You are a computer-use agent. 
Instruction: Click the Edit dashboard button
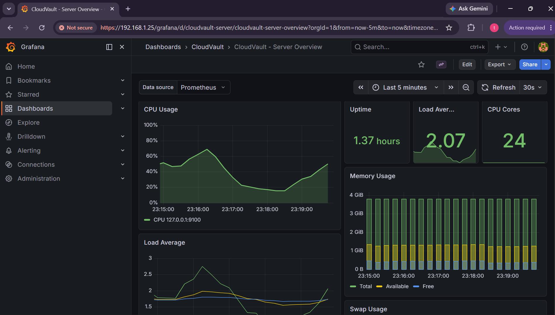click(x=467, y=65)
